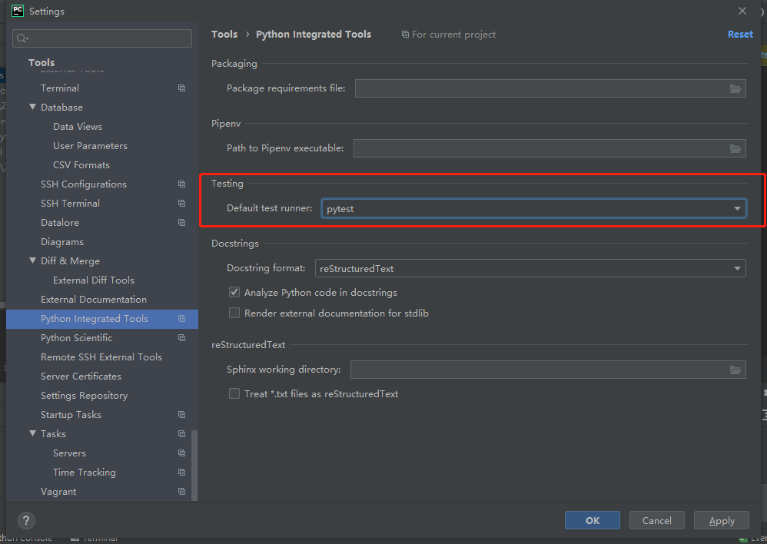This screenshot has height=544, width=767.
Task: Click the PyCharm logo in title bar
Action: coord(18,11)
